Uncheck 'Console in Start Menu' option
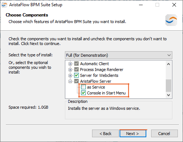The image size is (183, 142). click(x=83, y=93)
